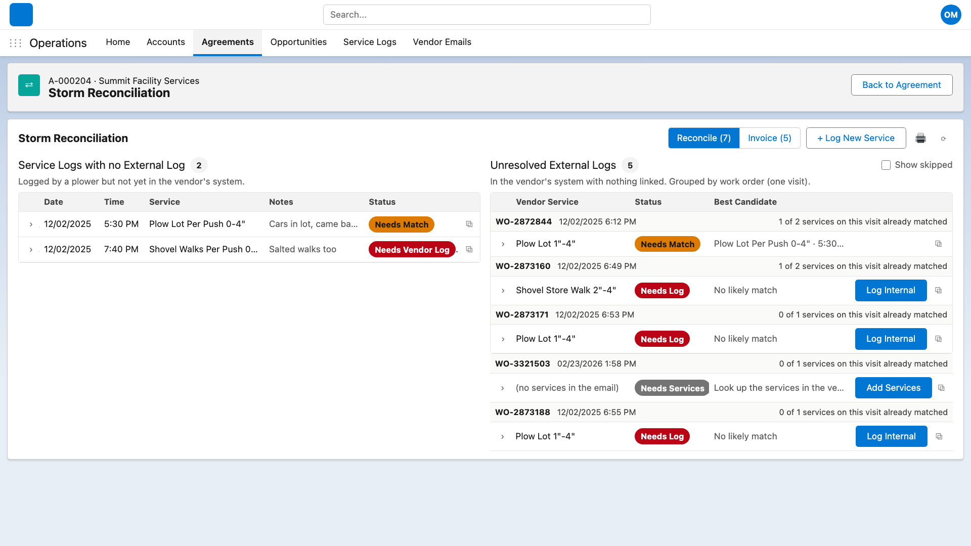Click into the Search field

pos(487,15)
